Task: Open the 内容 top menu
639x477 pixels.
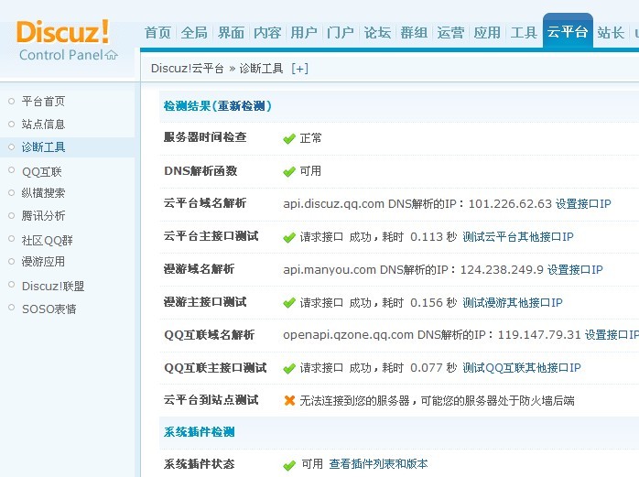Action: click(x=267, y=33)
